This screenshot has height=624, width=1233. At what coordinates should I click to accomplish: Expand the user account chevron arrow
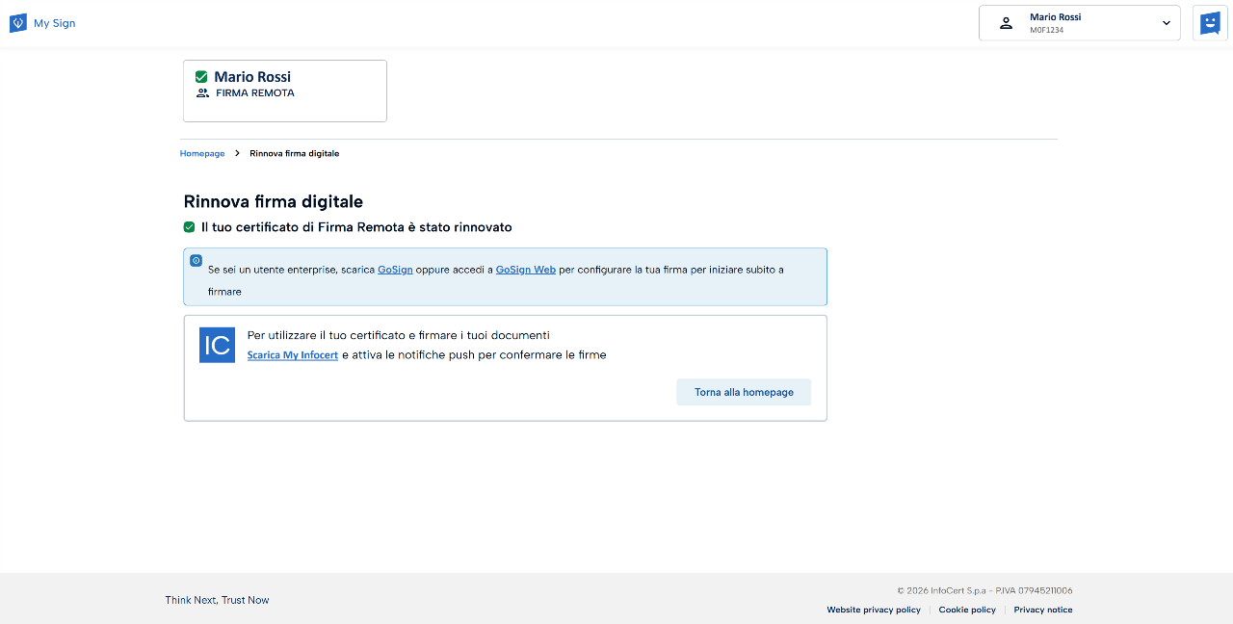[x=1166, y=23]
